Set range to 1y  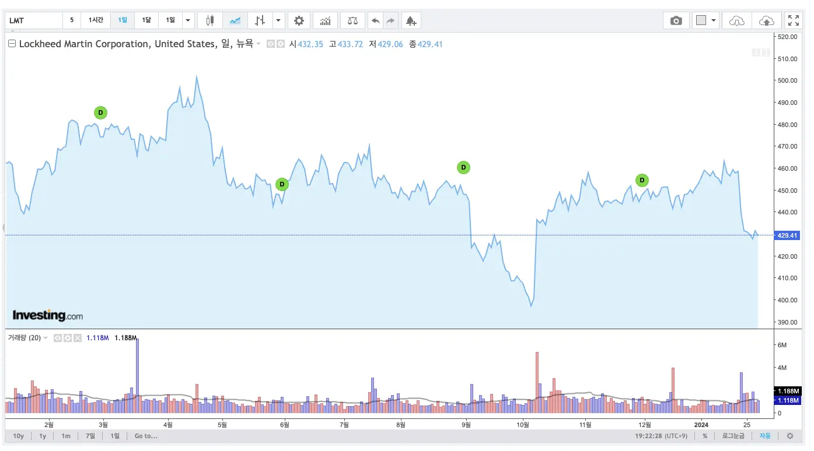coord(43,436)
